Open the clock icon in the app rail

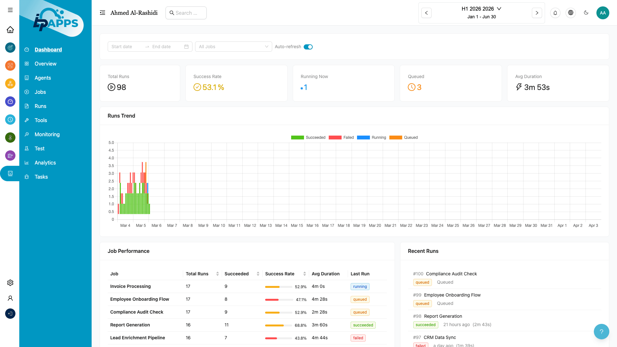coord(10,120)
